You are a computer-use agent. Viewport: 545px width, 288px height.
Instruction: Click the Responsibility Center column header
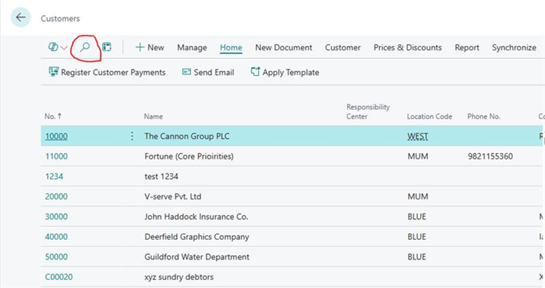(x=368, y=111)
